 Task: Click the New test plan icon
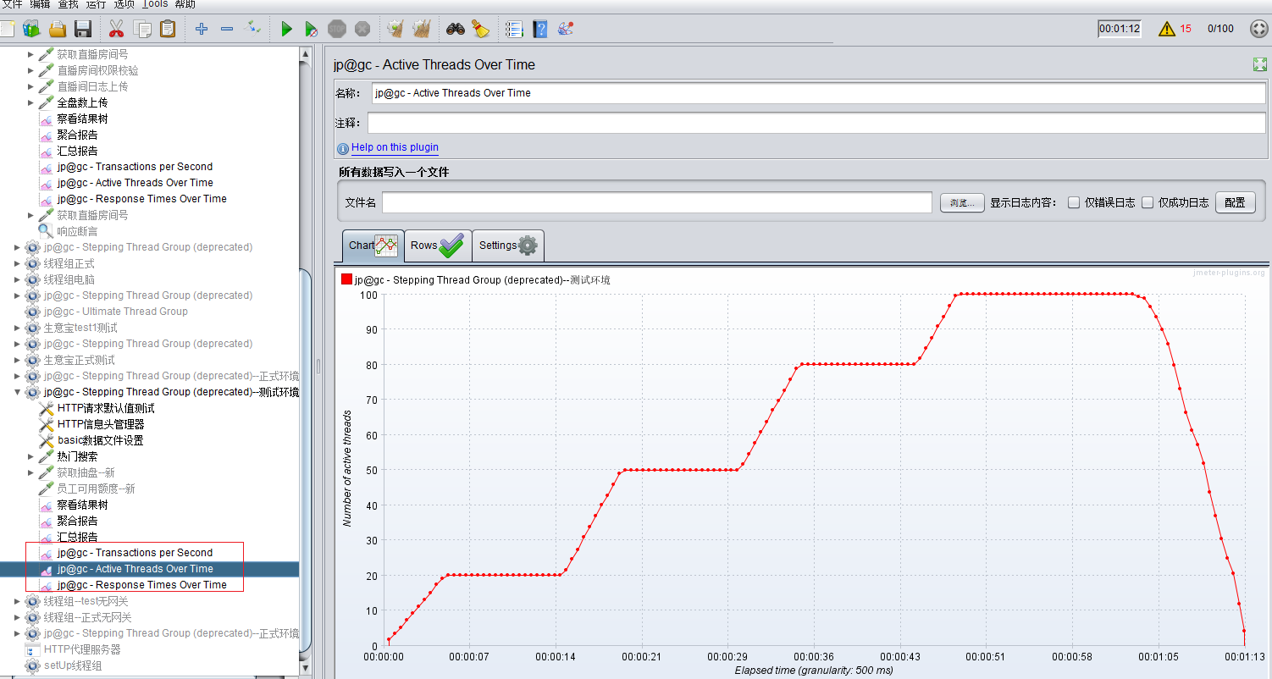pyautogui.click(x=7, y=29)
